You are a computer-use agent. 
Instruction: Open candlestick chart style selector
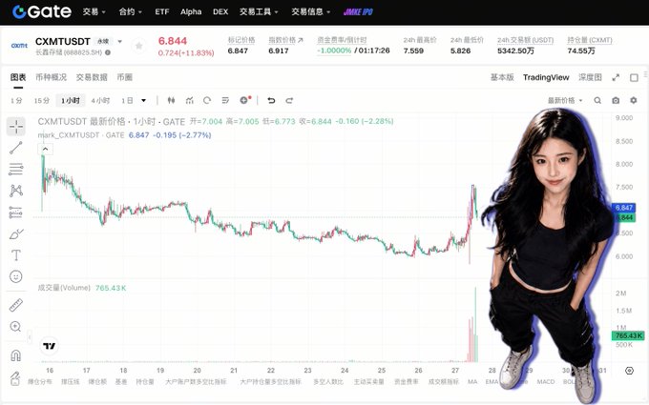[171, 100]
